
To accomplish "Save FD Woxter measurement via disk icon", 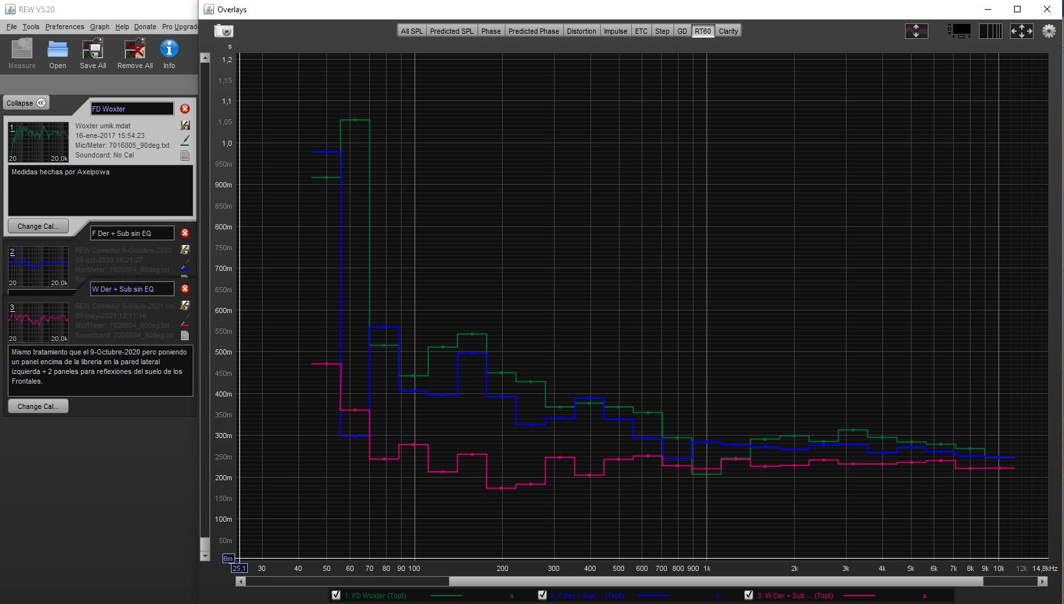I will (185, 125).
